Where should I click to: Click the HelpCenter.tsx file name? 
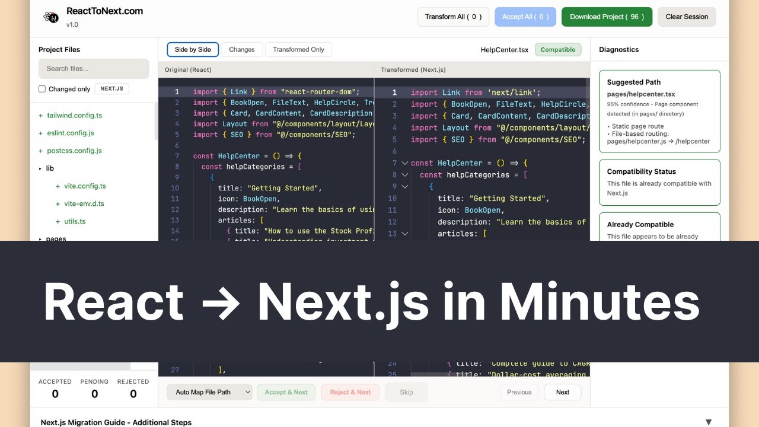click(x=505, y=50)
